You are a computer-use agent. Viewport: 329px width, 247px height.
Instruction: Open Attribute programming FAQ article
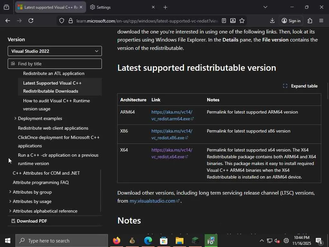pyautogui.click(x=41, y=183)
